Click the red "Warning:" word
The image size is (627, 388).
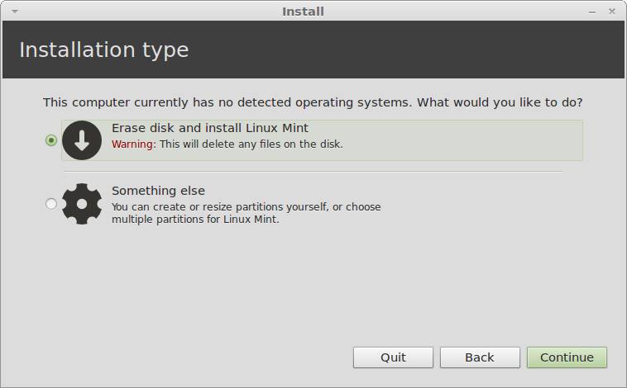[133, 144]
